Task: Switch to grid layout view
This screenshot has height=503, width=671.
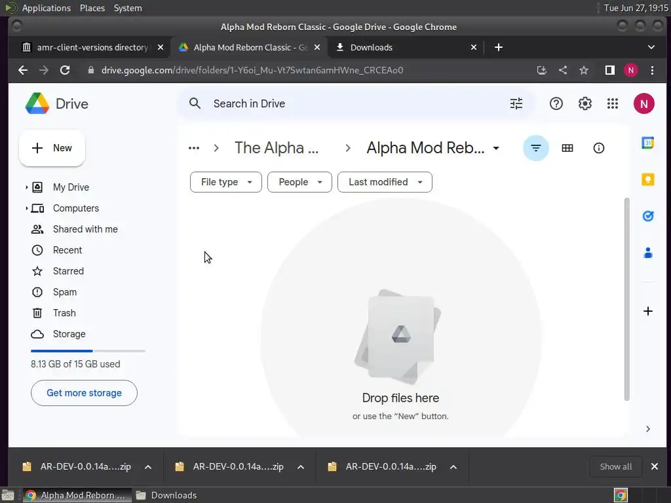Action: coord(567,148)
